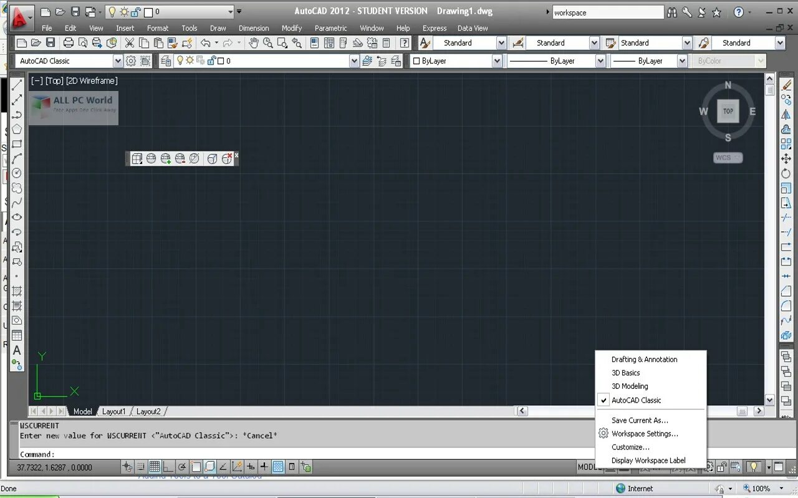This screenshot has height=498, width=798.
Task: Click the Undo arrow icon
Action: point(206,43)
